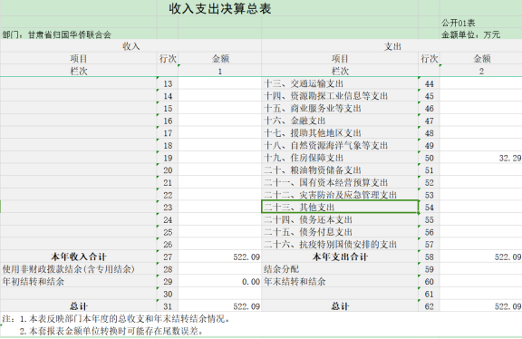Click the cell 二十五、债务付息支出
The image size is (522, 339).
coord(340,232)
